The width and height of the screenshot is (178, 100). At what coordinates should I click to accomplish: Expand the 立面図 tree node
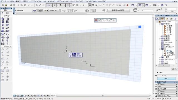[x=160, y=39]
